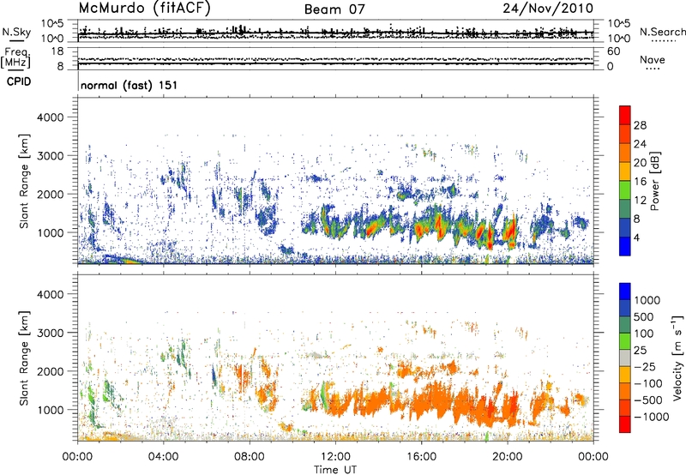Select the Time UT axis label
Screen dimensions: 686x475
point(335,470)
